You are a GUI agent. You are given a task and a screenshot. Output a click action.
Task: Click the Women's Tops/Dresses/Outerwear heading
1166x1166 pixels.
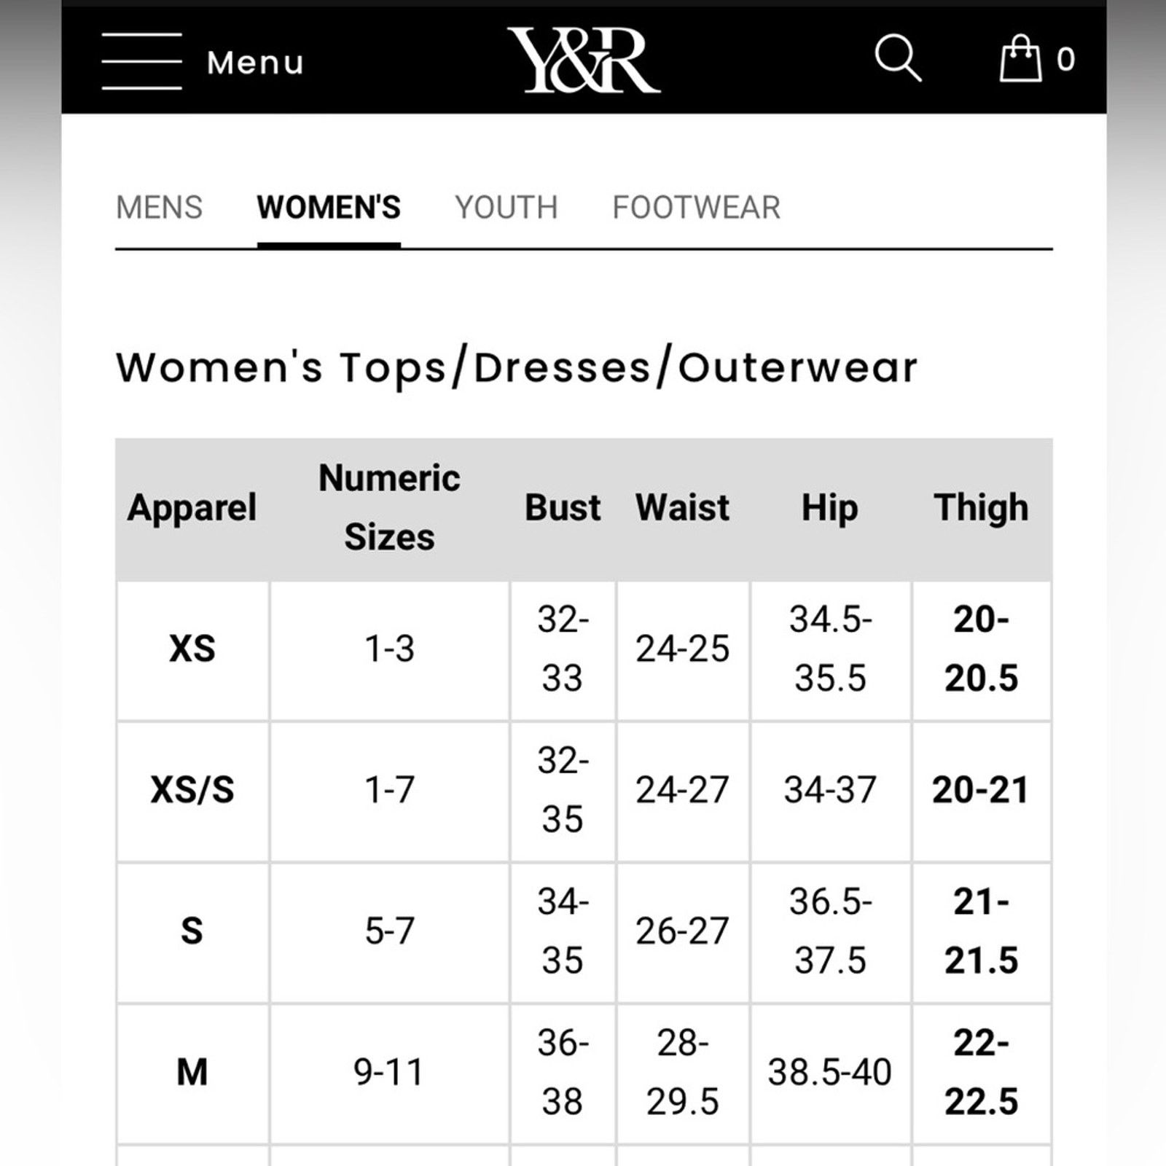(x=517, y=368)
